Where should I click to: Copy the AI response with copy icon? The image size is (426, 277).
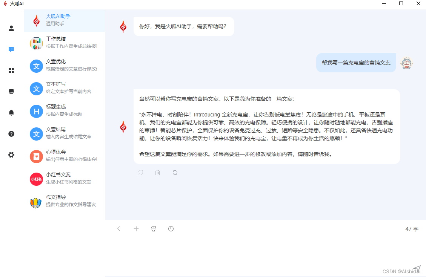click(140, 173)
